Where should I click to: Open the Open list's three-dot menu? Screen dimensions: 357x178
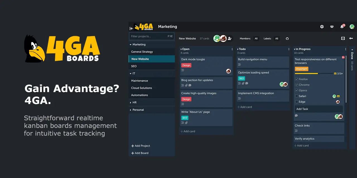[232, 49]
